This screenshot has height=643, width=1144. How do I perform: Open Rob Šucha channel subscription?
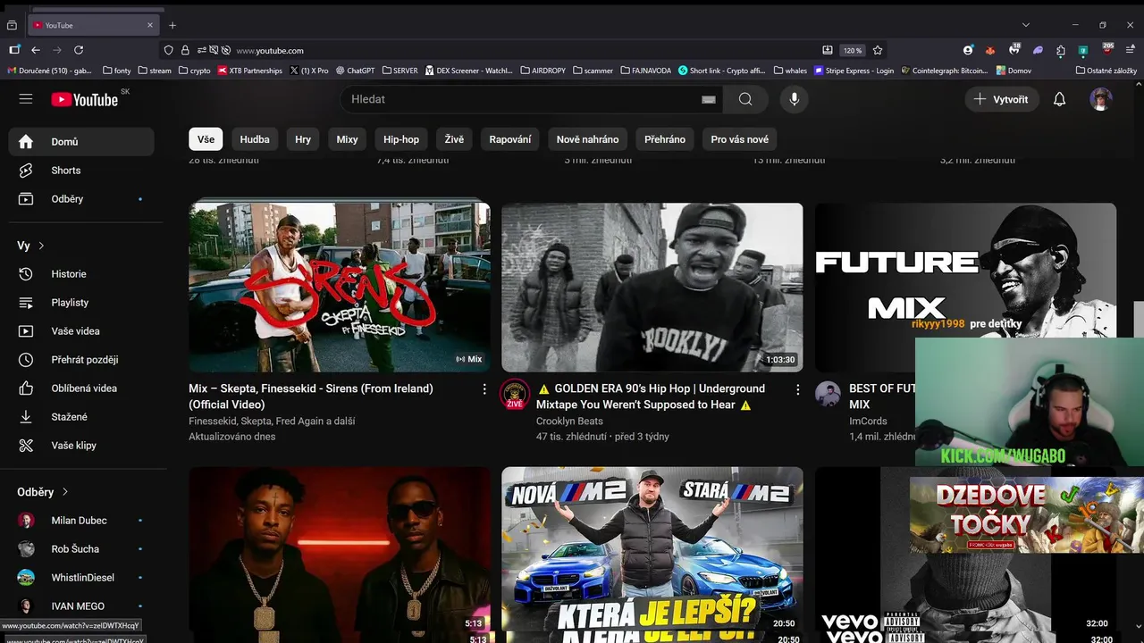(x=81, y=549)
